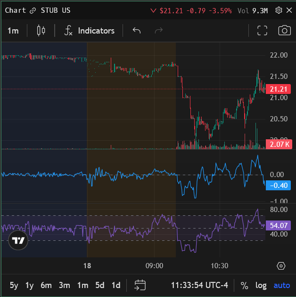Screen dimensions: 296x297
Task: Select the 1d date range
Action: (x=116, y=285)
